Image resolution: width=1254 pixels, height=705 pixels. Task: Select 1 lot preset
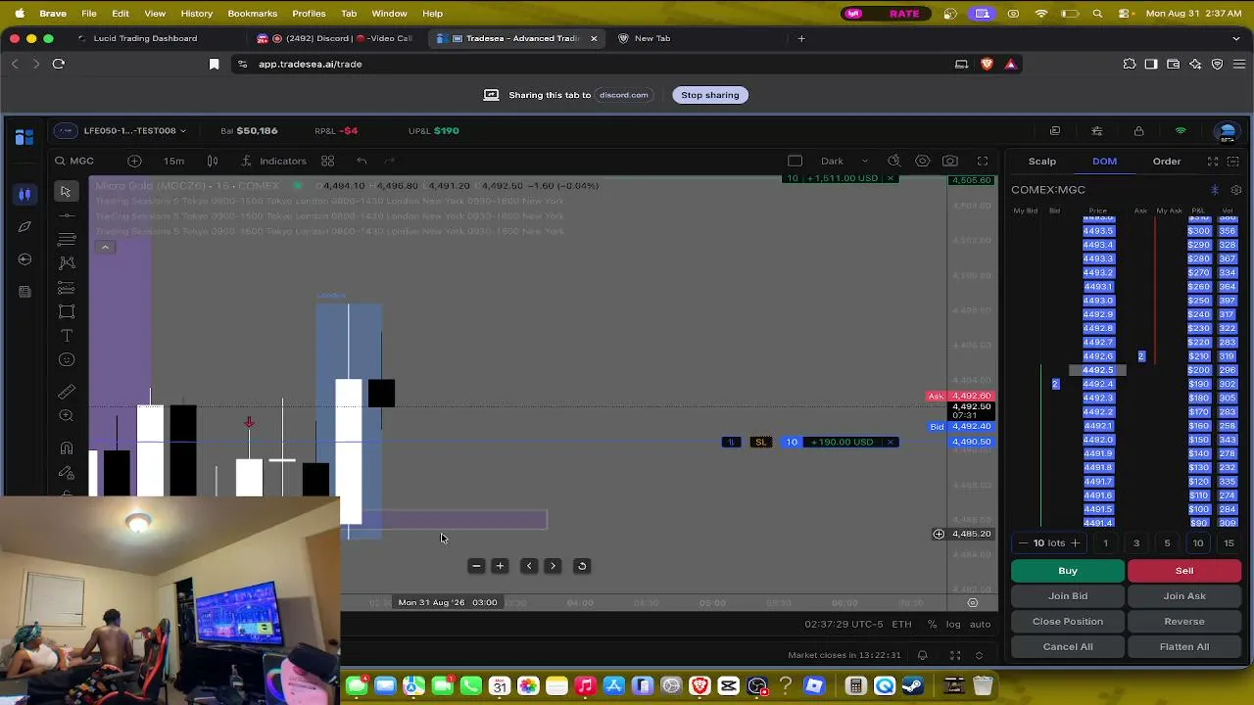pyautogui.click(x=1105, y=542)
